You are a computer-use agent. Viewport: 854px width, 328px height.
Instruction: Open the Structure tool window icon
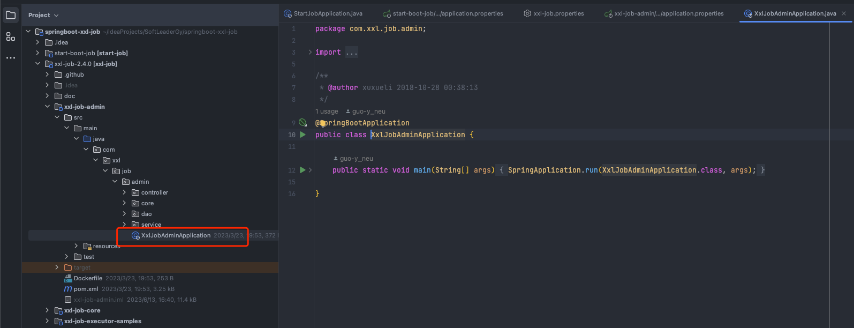point(11,36)
